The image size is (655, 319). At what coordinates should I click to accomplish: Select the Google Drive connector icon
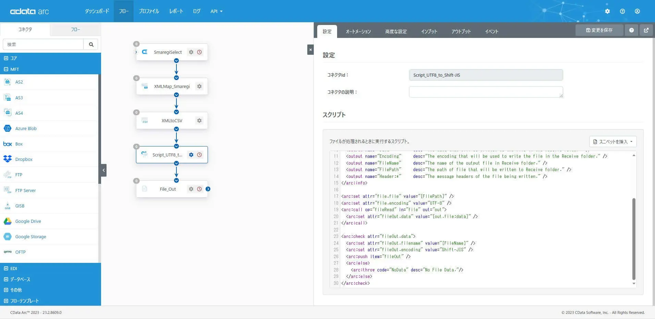click(7, 221)
